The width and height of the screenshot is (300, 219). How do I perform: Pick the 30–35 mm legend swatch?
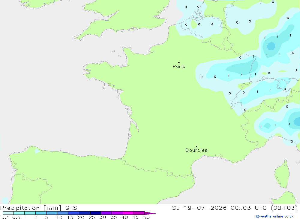coord(106,213)
